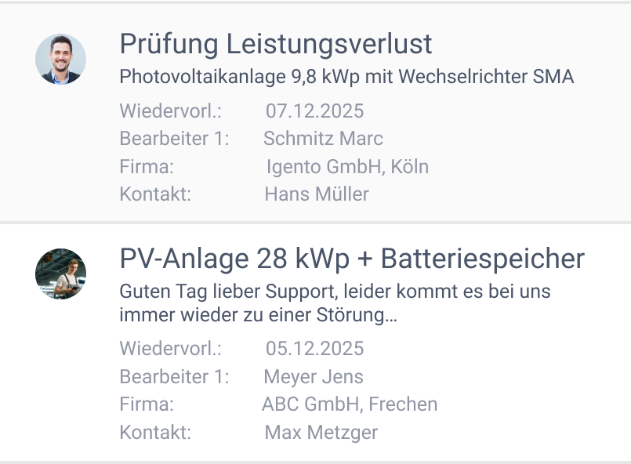Click the Kontakt label on the first ticket
The image size is (631, 464).
(154, 194)
